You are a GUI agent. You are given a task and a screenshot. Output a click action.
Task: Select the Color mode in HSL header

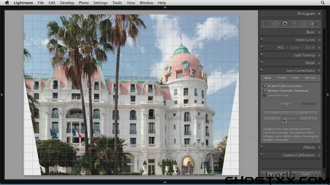tap(294, 47)
